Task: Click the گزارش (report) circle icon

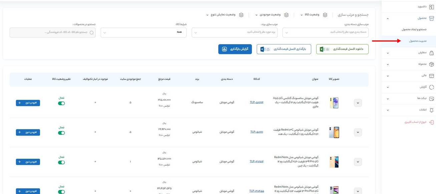Action: click(x=431, y=87)
